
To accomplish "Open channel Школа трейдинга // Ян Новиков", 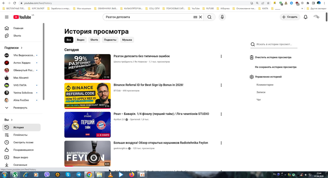I will (x=130, y=62).
